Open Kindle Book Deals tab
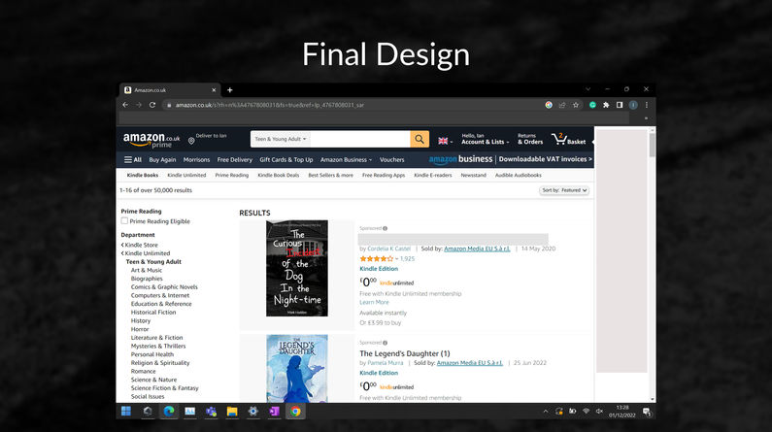The height and width of the screenshot is (432, 772). (x=278, y=175)
